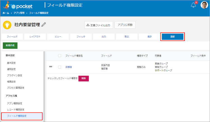
Task: Click the フィールド権限名 column header
Action: coord(74,56)
